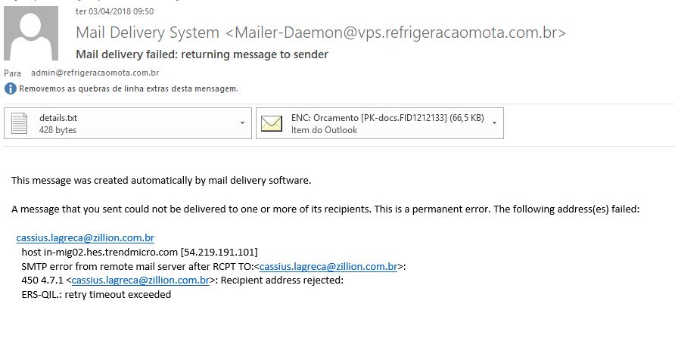Select the ENC: Orcamento attachment title
The width and height of the screenshot is (675, 341).
387,118
